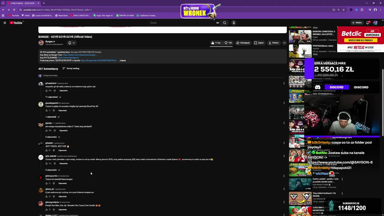The height and width of the screenshot is (216, 384).
Task: Open the kicket.com tickets link
Action: [80, 55]
